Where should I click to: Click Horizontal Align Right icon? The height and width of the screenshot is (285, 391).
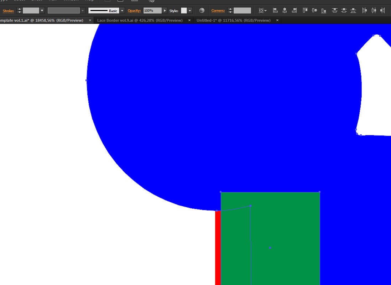(x=294, y=11)
